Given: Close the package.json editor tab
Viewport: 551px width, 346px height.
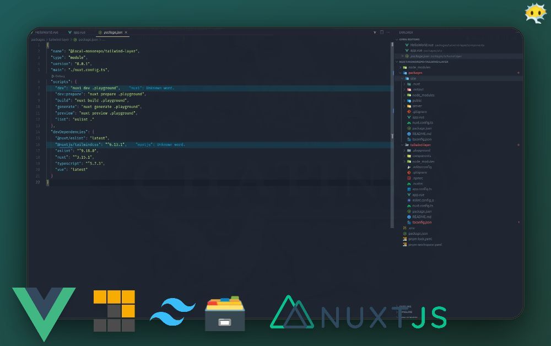Looking at the screenshot, I should point(126,33).
